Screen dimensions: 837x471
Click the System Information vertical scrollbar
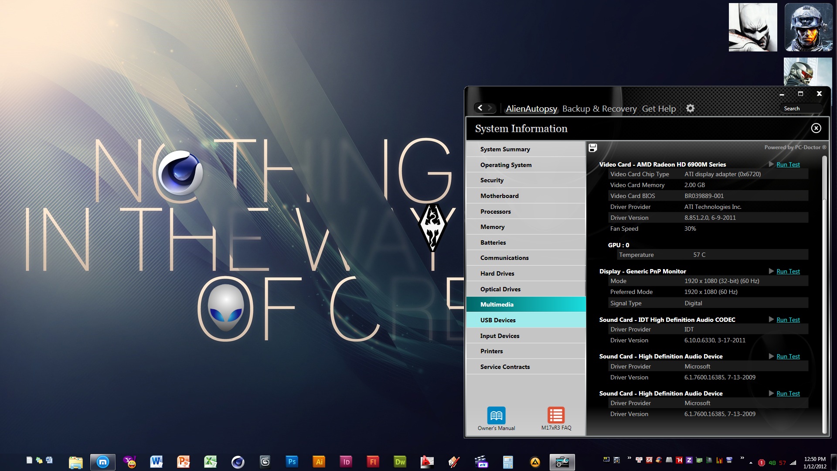coord(824,294)
